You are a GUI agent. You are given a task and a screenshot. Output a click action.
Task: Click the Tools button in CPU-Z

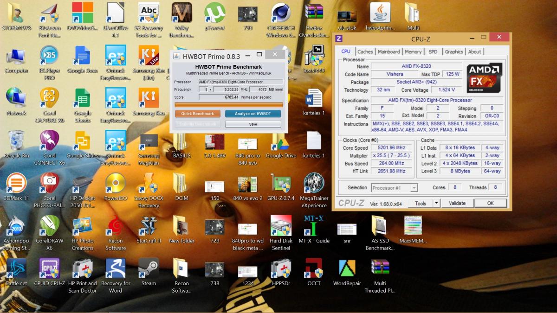click(421, 203)
